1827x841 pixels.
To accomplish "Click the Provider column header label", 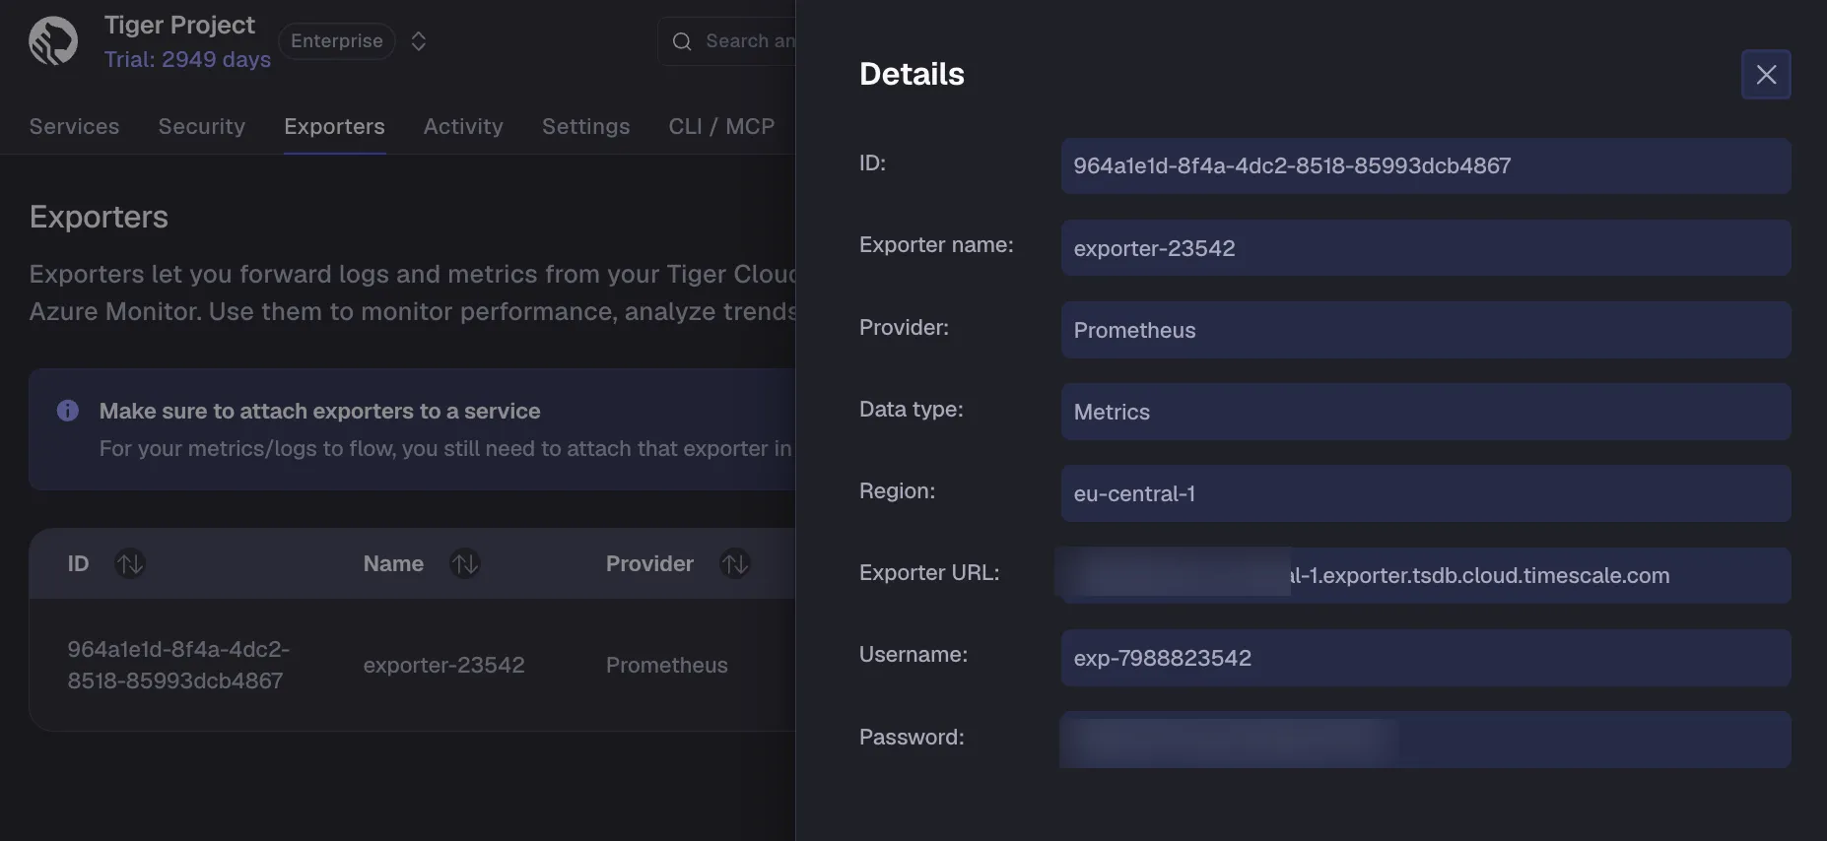I will click(x=649, y=563).
